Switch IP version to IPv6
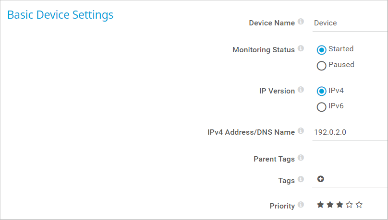388x220 pixels. (321, 107)
